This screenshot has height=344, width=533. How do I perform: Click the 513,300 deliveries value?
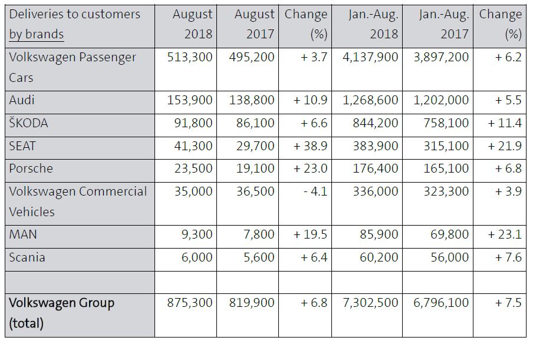point(189,58)
